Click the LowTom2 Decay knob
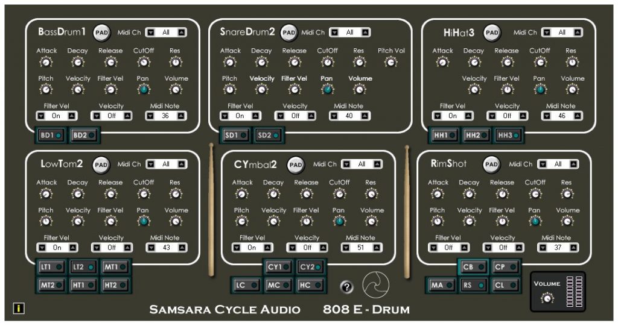 click(x=78, y=193)
